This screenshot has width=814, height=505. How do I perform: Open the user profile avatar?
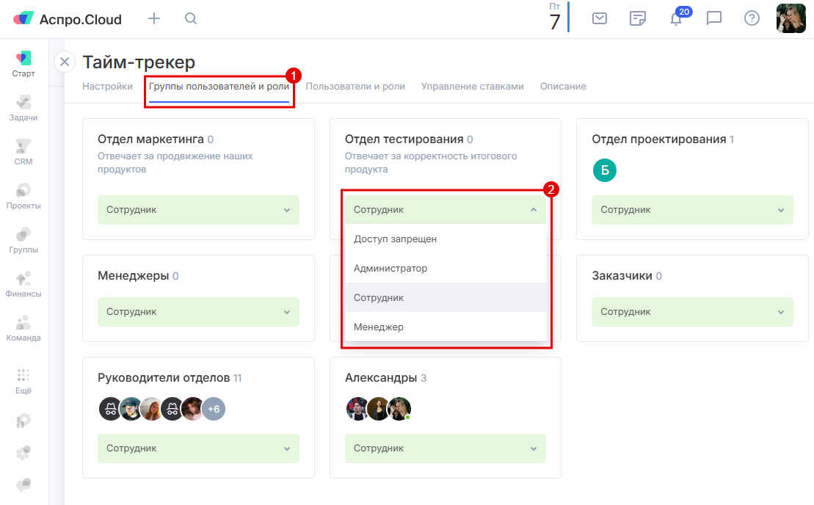pyautogui.click(x=791, y=19)
